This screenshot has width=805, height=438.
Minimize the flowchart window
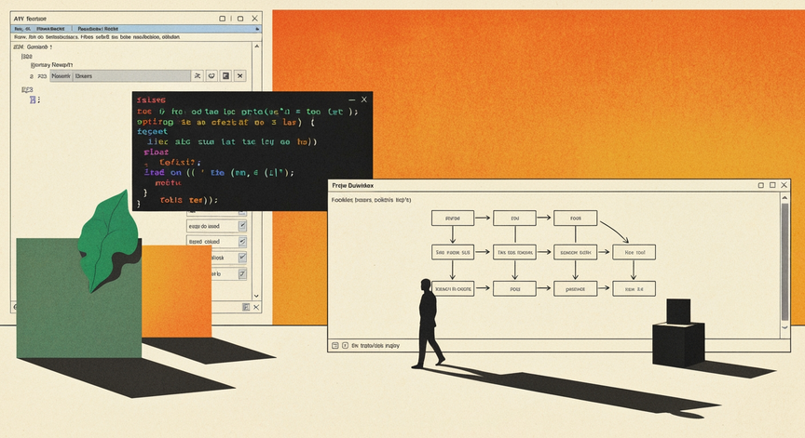pos(761,185)
